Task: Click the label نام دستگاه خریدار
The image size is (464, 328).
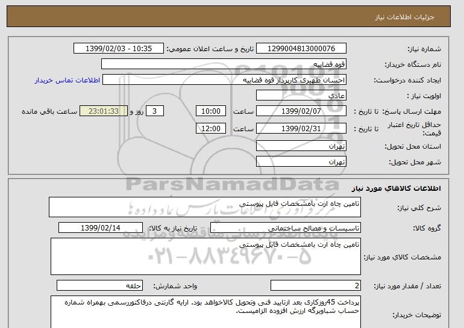Action: point(413,64)
